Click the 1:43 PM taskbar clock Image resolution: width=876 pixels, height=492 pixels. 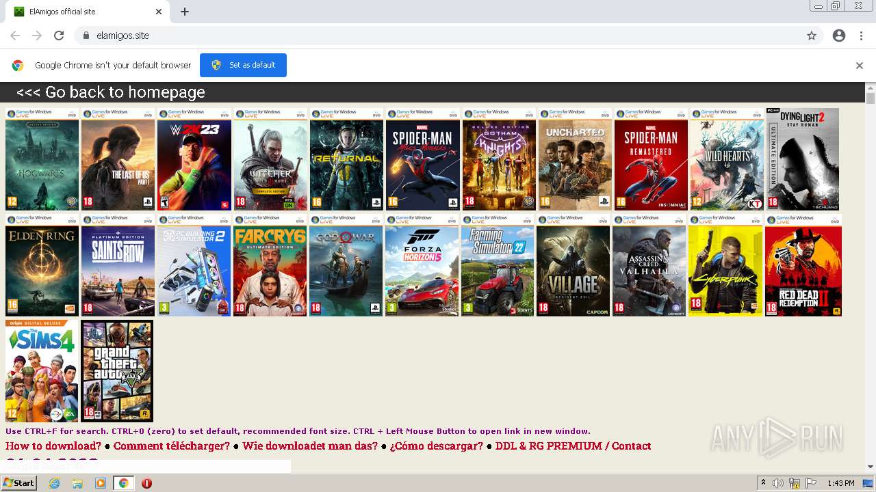pyautogui.click(x=840, y=483)
